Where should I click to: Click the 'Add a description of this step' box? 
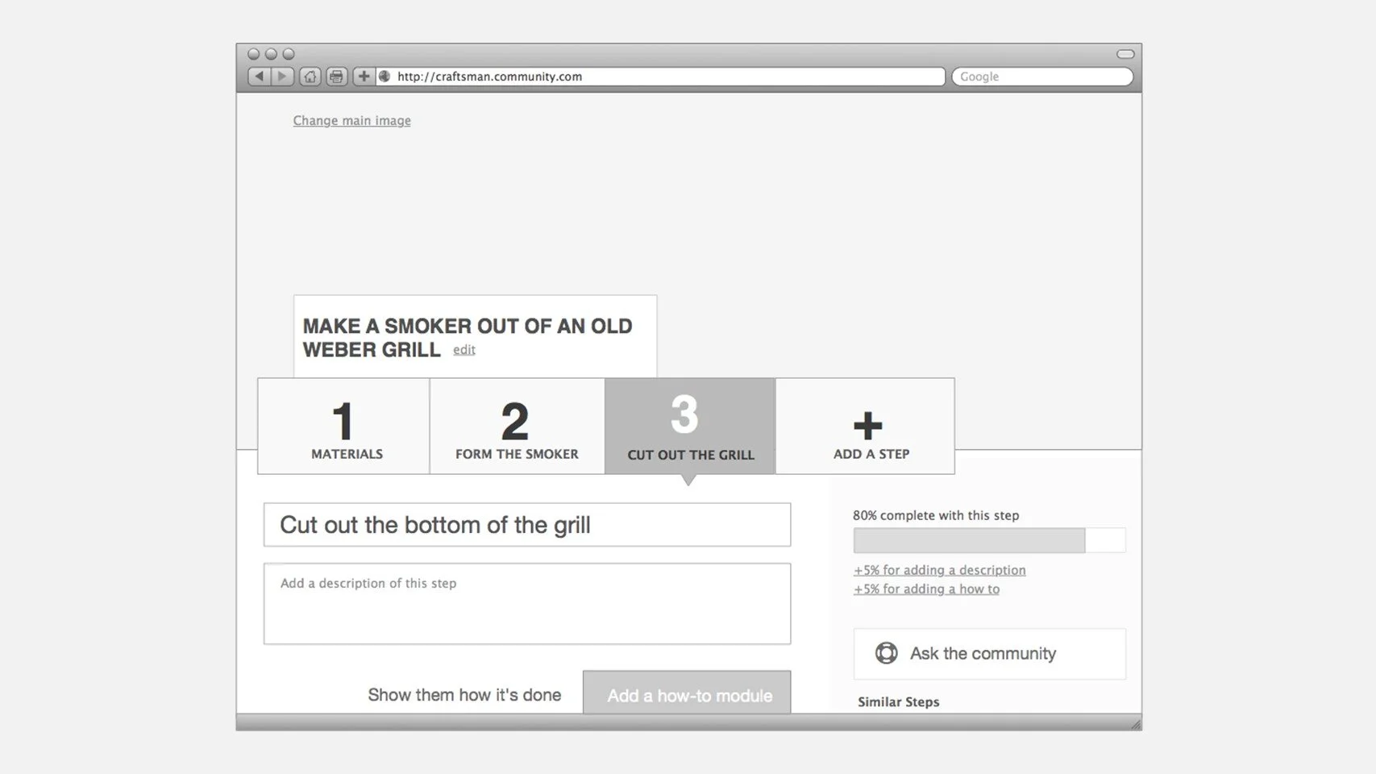pos(527,604)
